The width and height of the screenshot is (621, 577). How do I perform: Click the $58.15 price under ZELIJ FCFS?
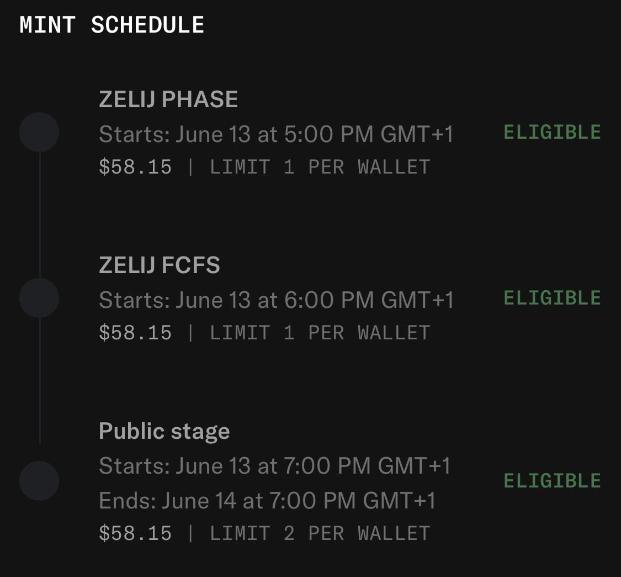click(135, 332)
